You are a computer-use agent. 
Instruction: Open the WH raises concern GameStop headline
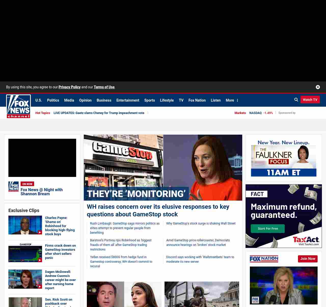click(x=158, y=210)
